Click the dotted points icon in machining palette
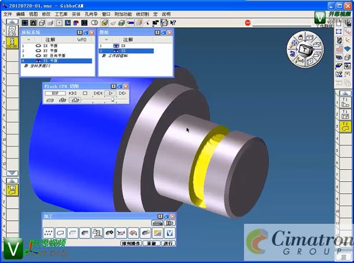This screenshot has height=263, width=354. pos(48,233)
